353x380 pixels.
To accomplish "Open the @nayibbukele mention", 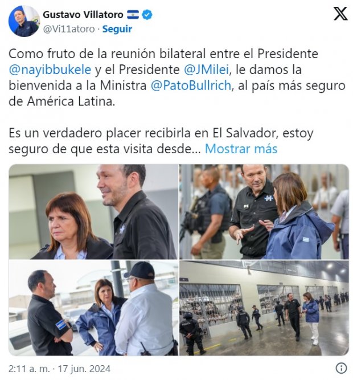I will [x=50, y=70].
